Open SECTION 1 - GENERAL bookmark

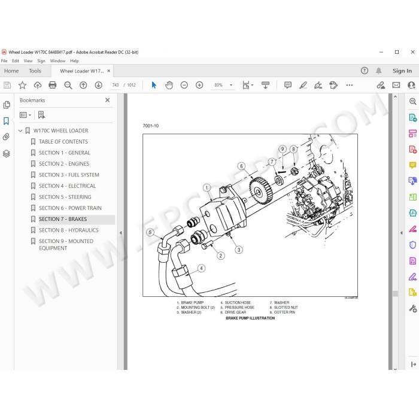click(x=65, y=153)
